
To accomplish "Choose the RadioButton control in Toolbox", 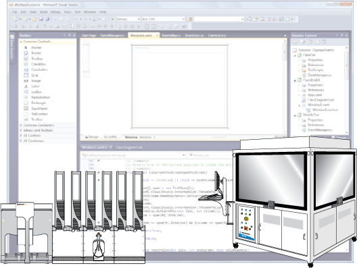I will coord(41,97).
